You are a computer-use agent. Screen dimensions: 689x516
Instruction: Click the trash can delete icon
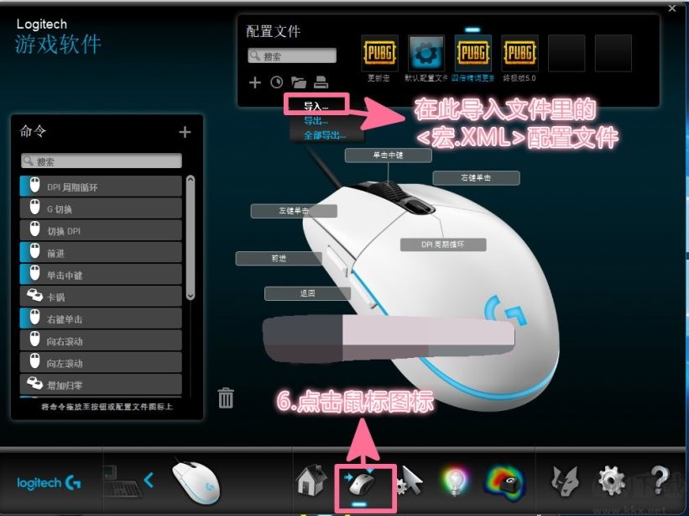(x=226, y=398)
